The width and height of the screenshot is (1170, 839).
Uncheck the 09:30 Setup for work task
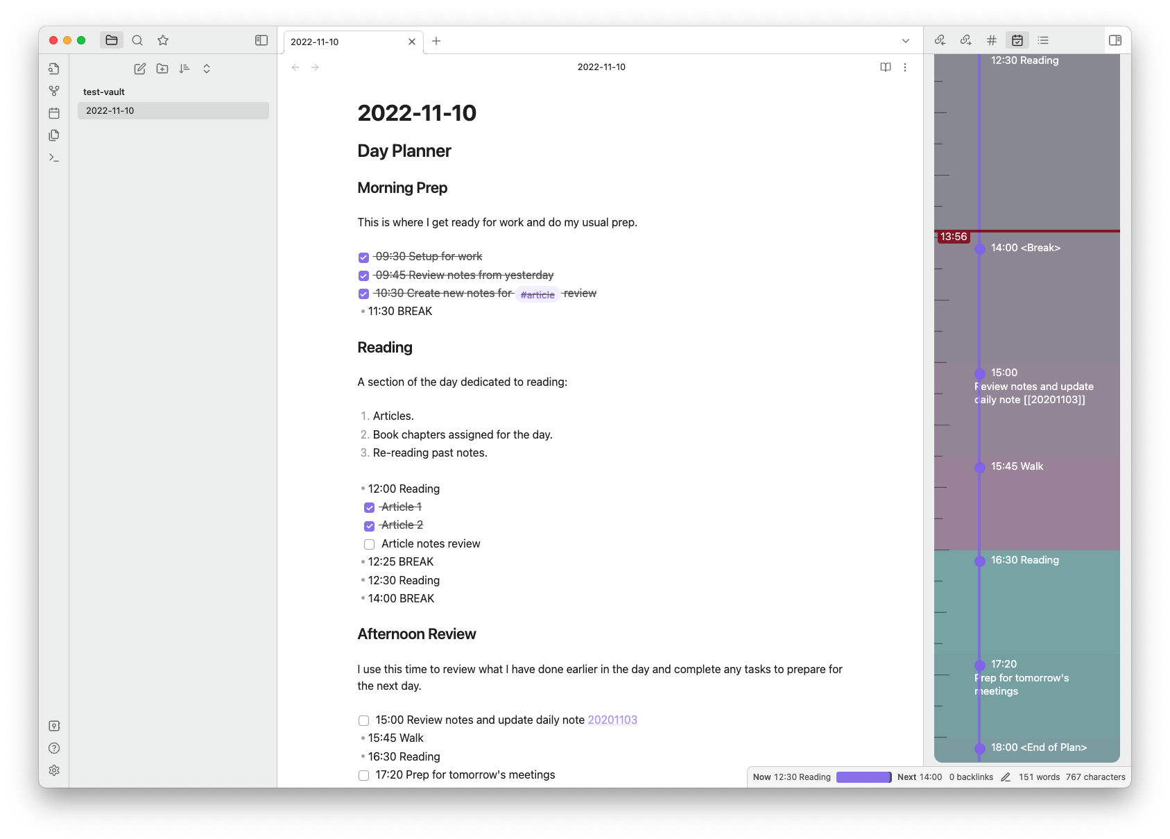click(x=363, y=257)
